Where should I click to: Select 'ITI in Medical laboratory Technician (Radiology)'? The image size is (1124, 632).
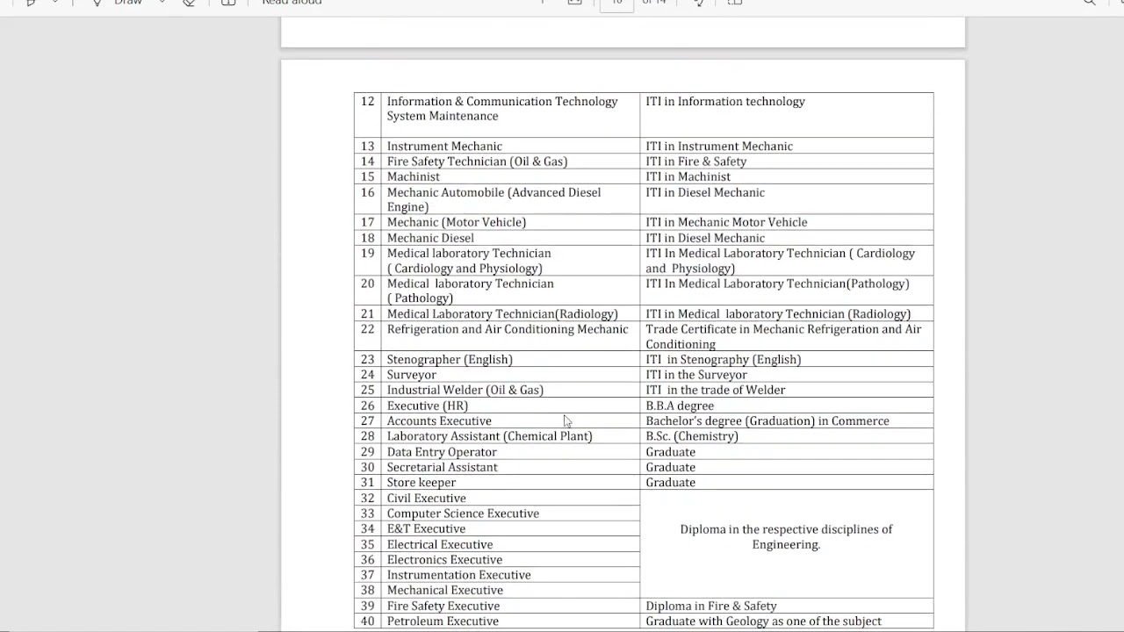click(778, 314)
